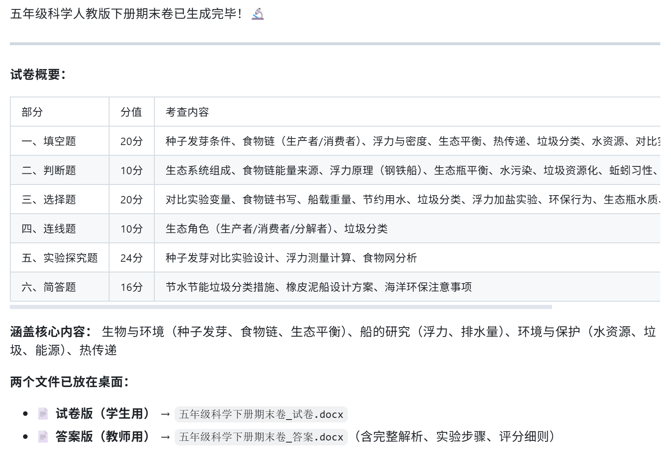Click the microscope emoji after the title
671x452 pixels.
[258, 14]
